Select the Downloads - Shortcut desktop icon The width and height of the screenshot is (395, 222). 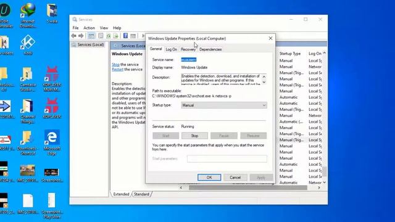27,142
